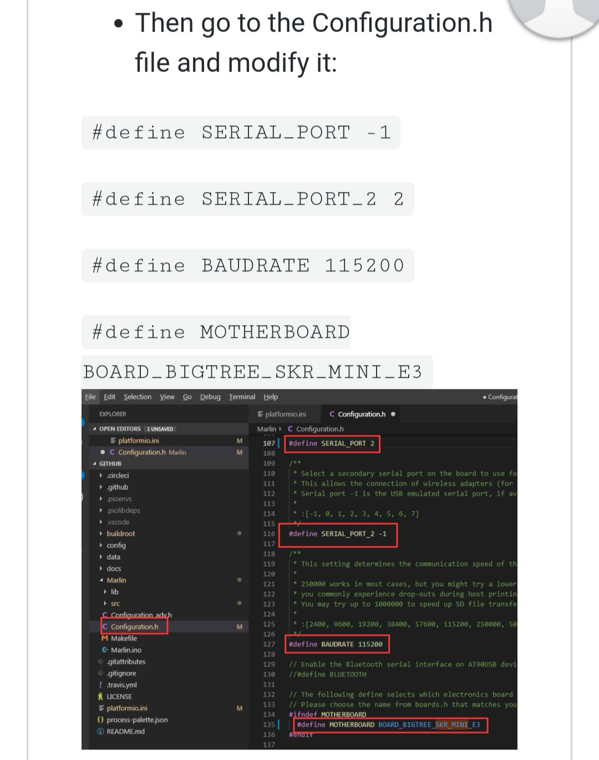This screenshot has width=599, height=760.
Task: Click the EXPLORER panel title
Action: pos(113,414)
